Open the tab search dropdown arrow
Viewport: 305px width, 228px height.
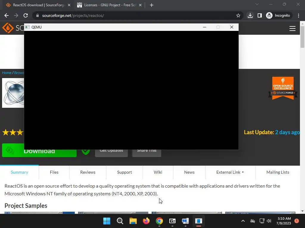pyautogui.click(x=257, y=4)
